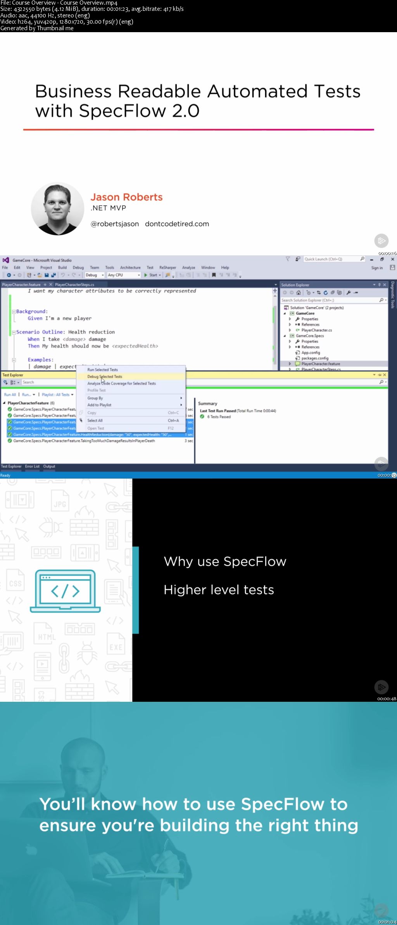Toggle pin on PlayerCharacter.feature tab
Viewport: 397px width, 925px height.
[x=45, y=284]
